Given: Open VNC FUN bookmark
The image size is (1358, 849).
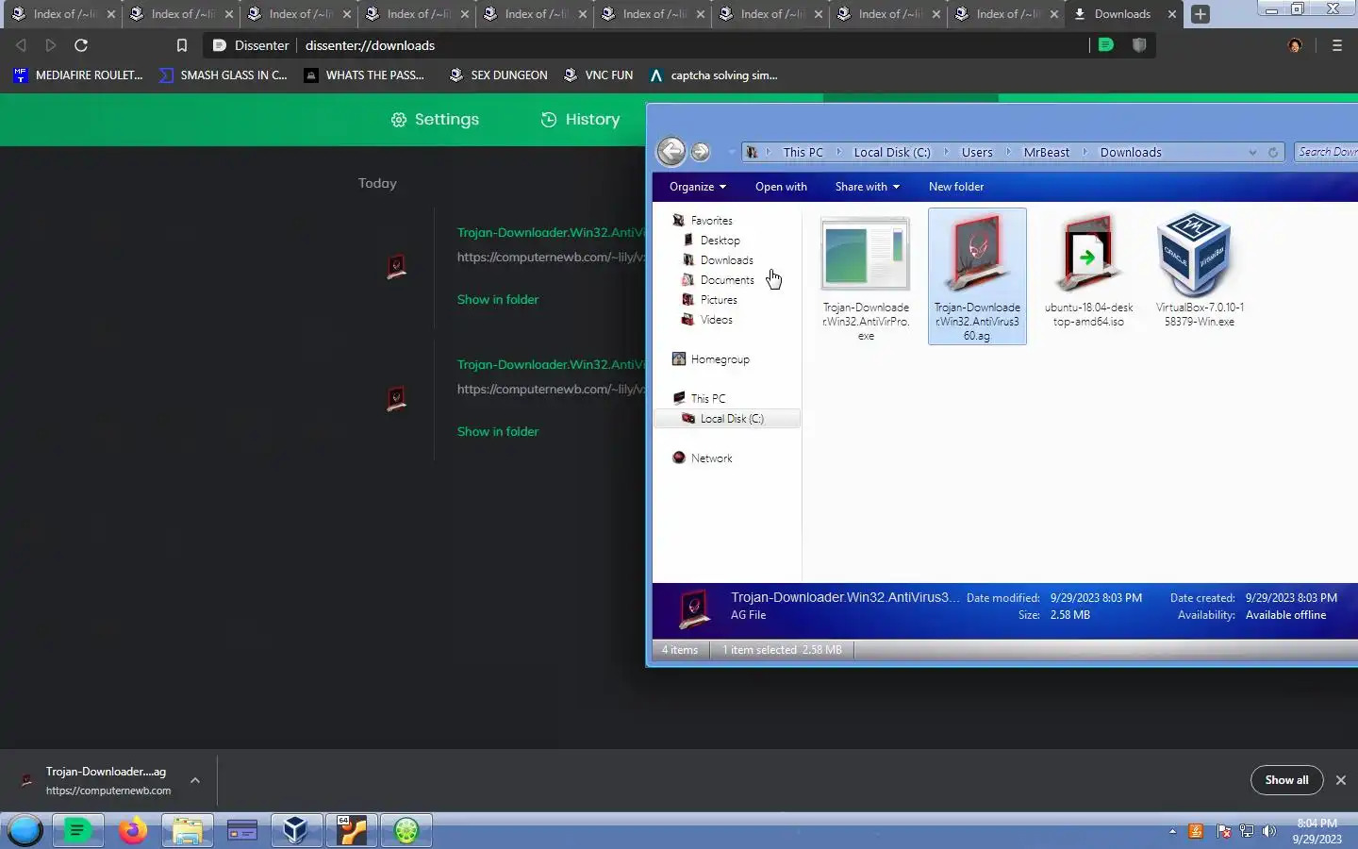Looking at the screenshot, I should click(598, 75).
